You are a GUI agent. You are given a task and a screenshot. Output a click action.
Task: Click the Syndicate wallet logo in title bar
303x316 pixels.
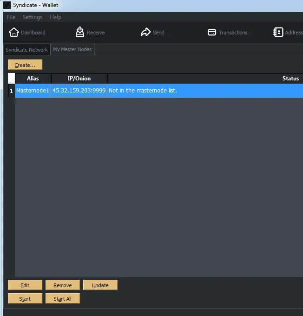pos(7,5)
